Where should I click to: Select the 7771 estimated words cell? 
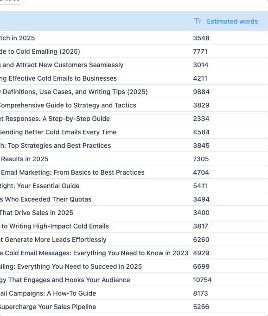pos(200,51)
